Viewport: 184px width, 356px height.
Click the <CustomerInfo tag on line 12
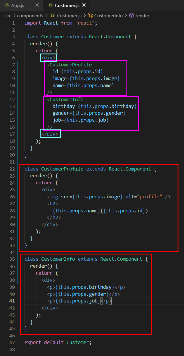65,99
